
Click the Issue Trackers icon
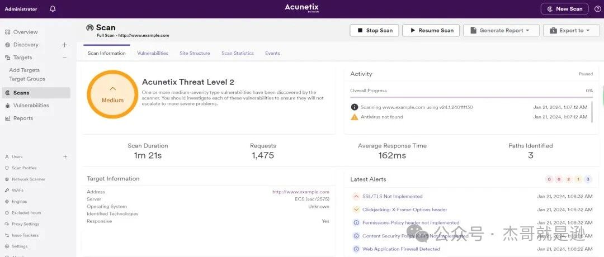7,235
